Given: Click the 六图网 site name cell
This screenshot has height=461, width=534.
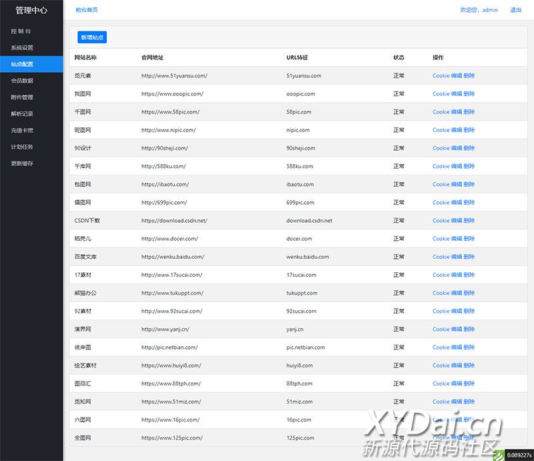Looking at the screenshot, I should tap(83, 420).
